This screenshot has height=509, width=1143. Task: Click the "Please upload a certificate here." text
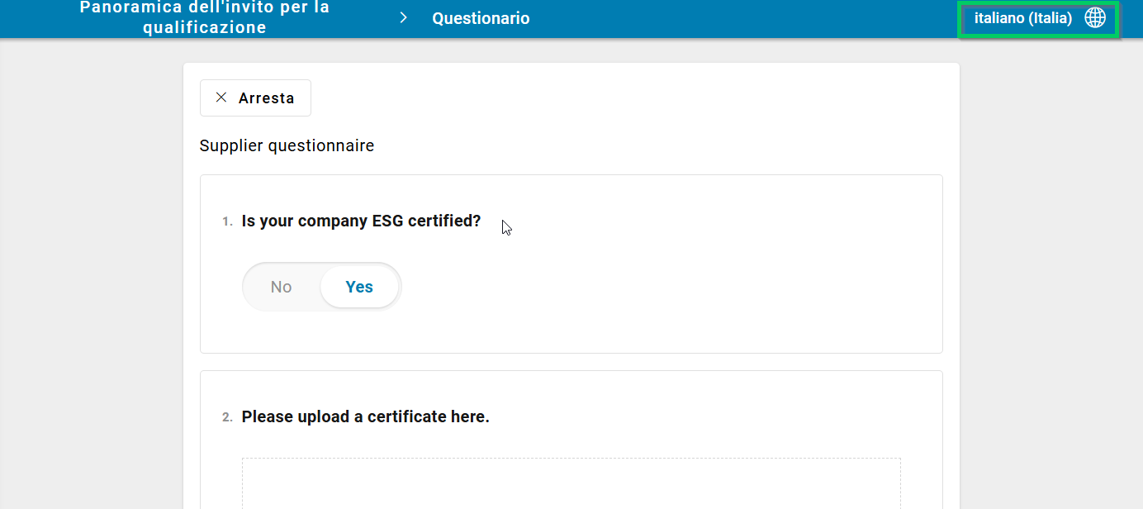click(x=365, y=417)
